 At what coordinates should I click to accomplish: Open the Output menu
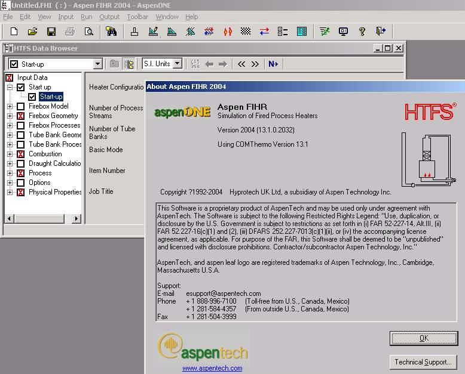point(109,17)
